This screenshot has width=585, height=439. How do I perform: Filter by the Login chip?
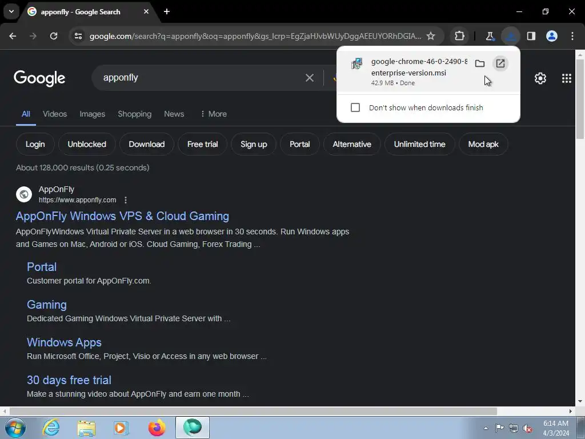coord(35,144)
